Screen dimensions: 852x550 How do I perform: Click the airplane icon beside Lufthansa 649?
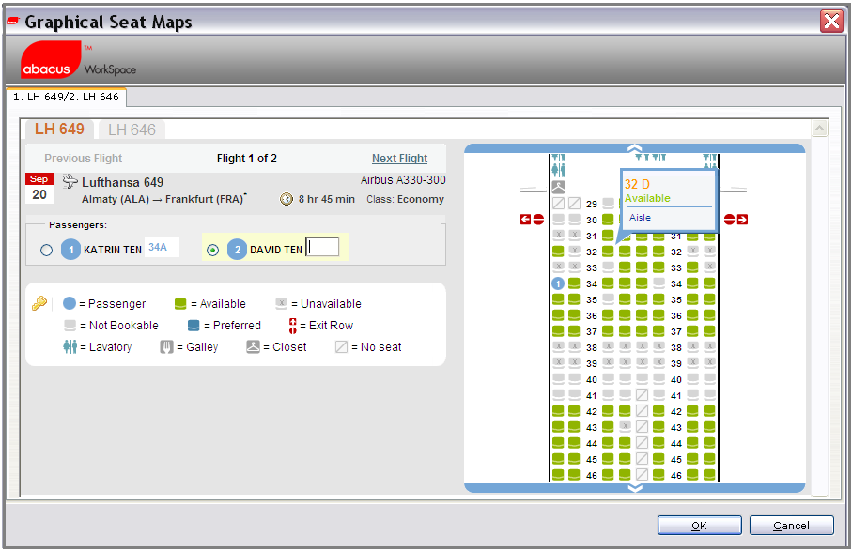[x=70, y=181]
